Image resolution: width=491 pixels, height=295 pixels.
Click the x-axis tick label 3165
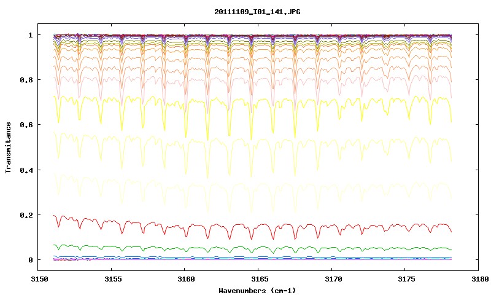point(260,279)
